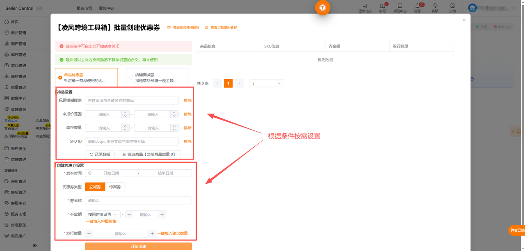Open 履约中心 in top menu
Screen dimensions: 525x251
[106, 8]
